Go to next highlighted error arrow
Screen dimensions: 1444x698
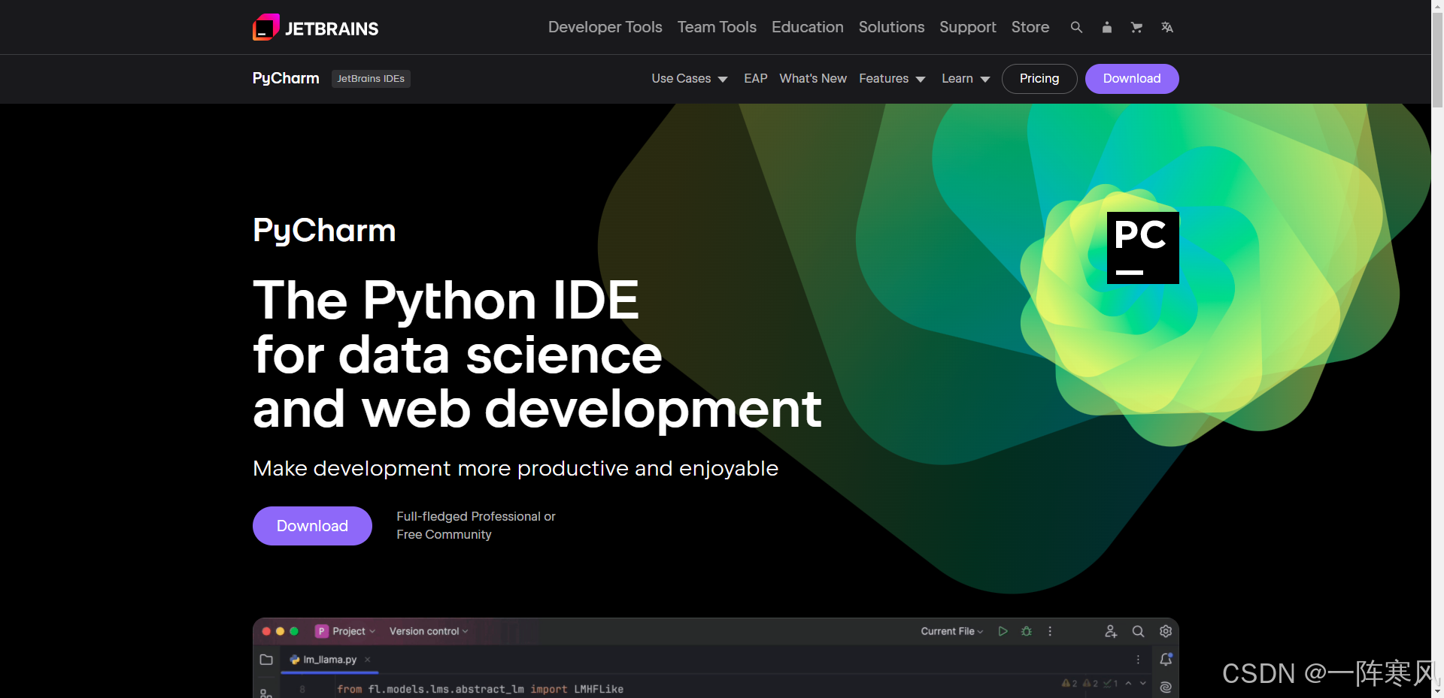tap(1143, 683)
